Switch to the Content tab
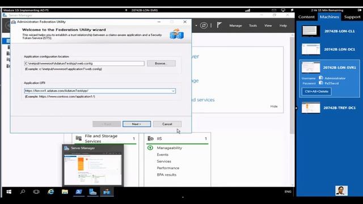 pyautogui.click(x=306, y=17)
